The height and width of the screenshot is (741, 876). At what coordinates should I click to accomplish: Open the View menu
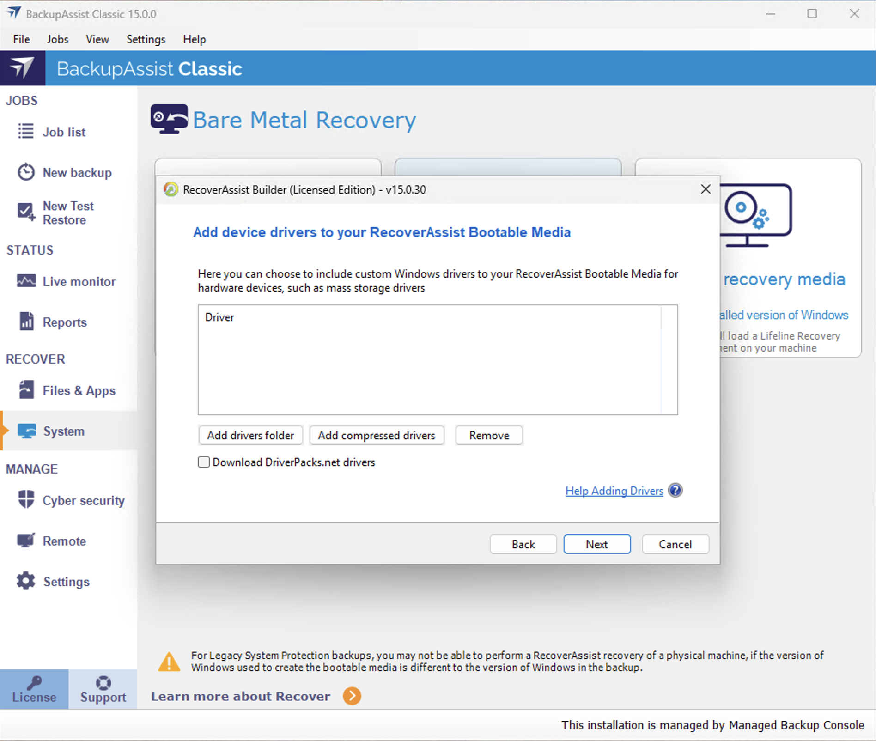[x=97, y=39]
